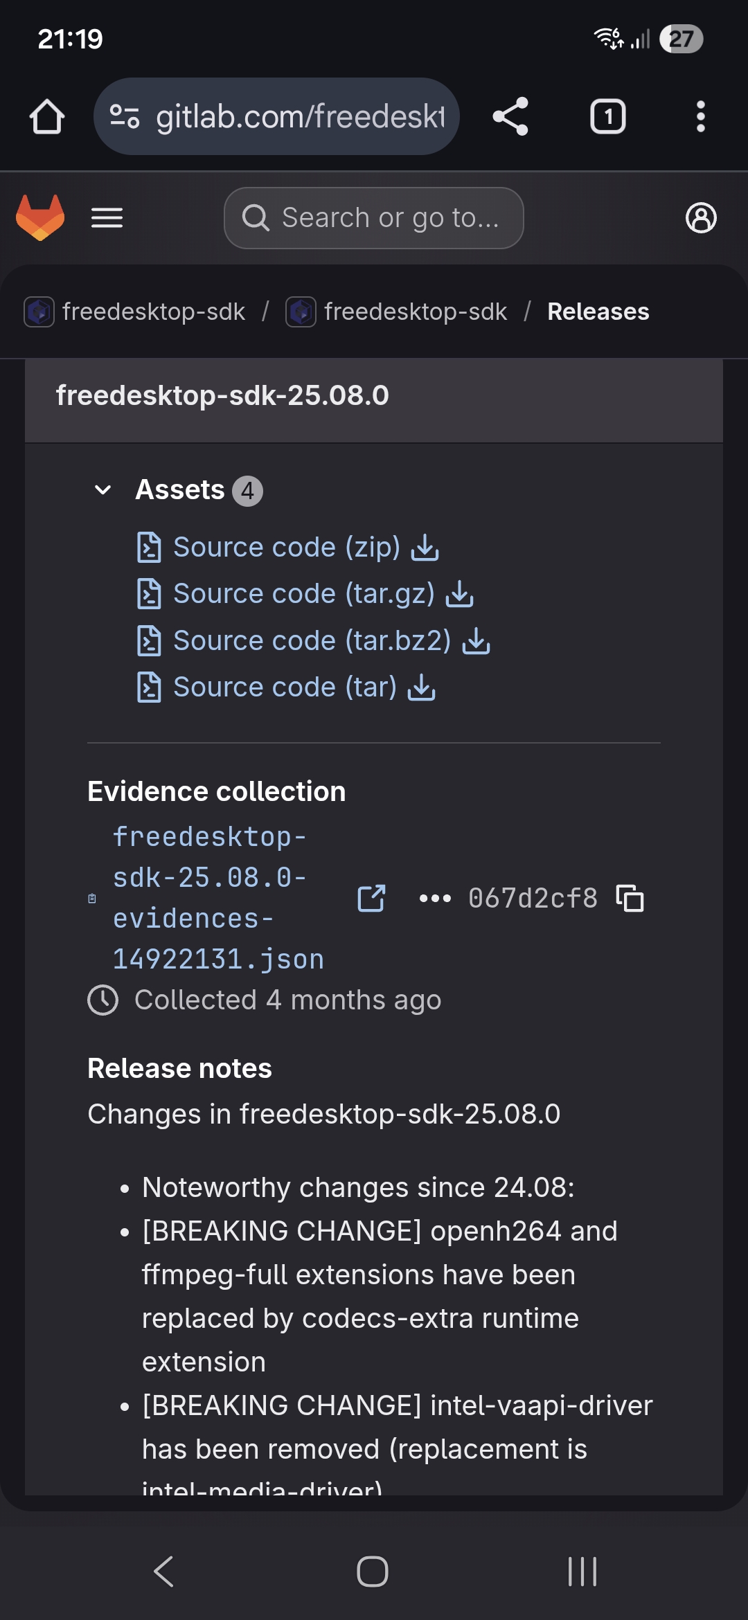Expand the truncated SHA ellipsis

click(x=435, y=899)
